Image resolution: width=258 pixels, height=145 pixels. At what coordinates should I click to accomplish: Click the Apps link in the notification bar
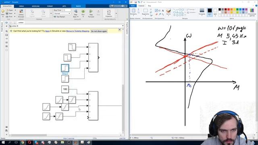pos(48,31)
